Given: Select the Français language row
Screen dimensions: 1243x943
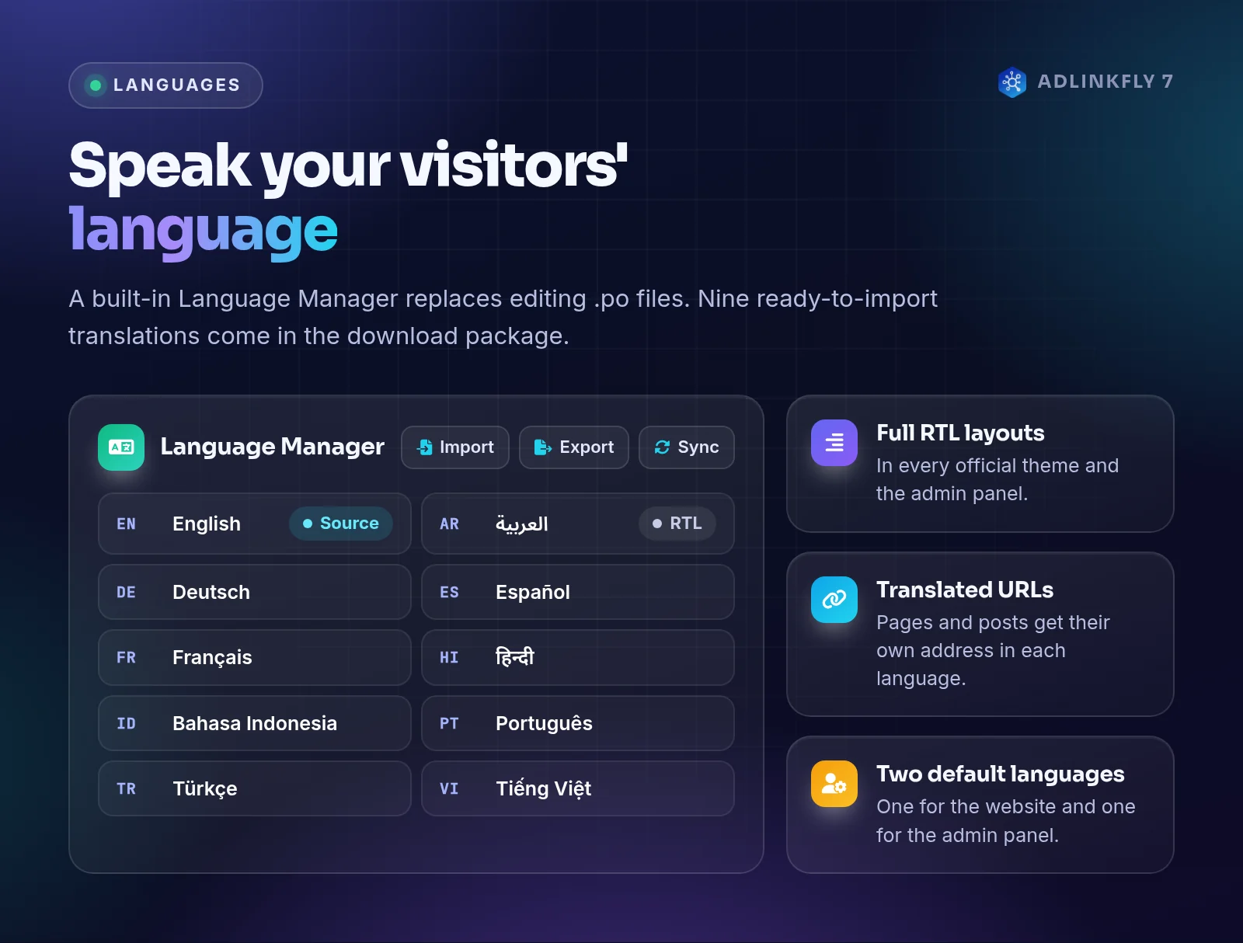Looking at the screenshot, I should pos(255,657).
